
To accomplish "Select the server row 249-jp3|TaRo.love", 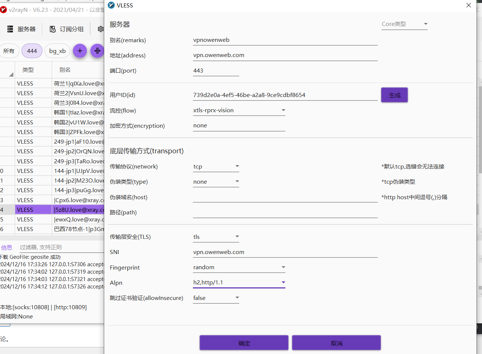I will point(52,161).
